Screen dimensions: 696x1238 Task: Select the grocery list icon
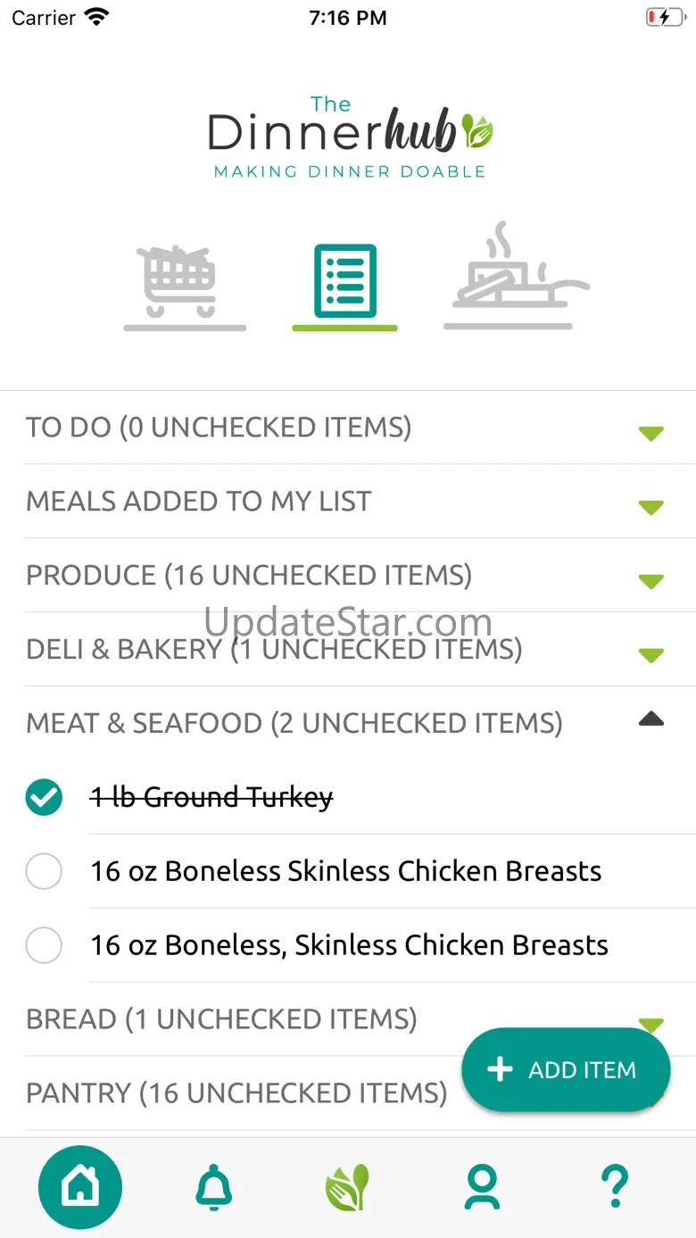(344, 281)
